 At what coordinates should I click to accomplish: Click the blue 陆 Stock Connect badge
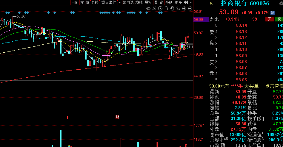pyautogui.click(x=273, y=13)
